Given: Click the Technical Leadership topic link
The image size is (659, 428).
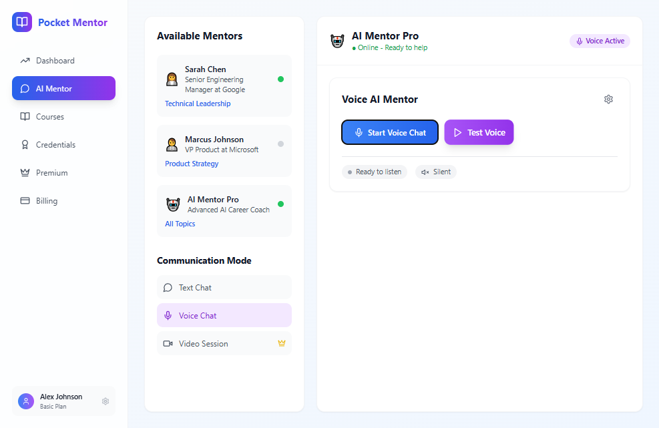Looking at the screenshot, I should click(198, 103).
